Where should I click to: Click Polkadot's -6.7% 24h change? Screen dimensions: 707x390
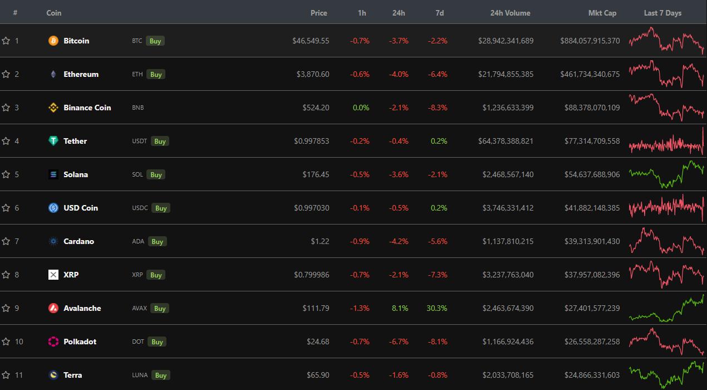399,342
